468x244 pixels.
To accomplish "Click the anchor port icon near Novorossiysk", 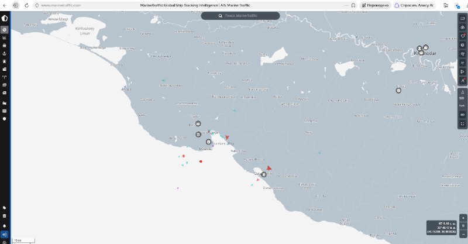I will pyautogui.click(x=198, y=135).
